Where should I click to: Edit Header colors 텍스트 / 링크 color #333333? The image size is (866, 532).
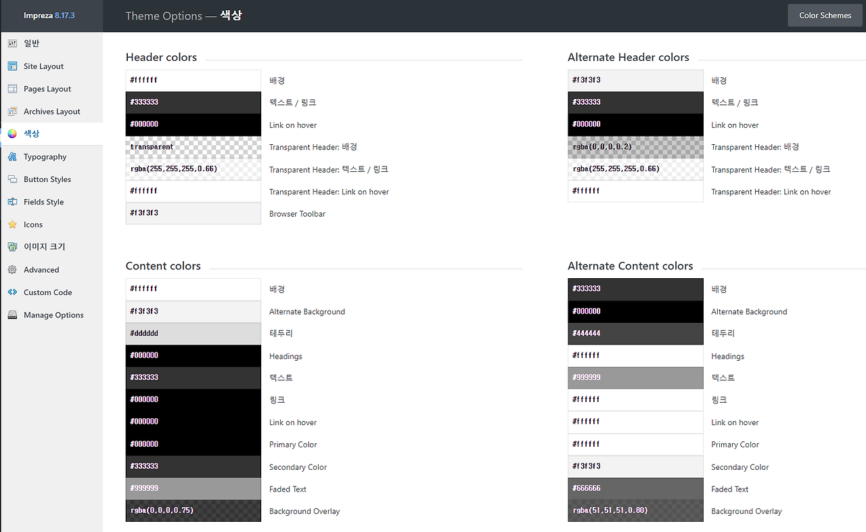[x=193, y=102]
